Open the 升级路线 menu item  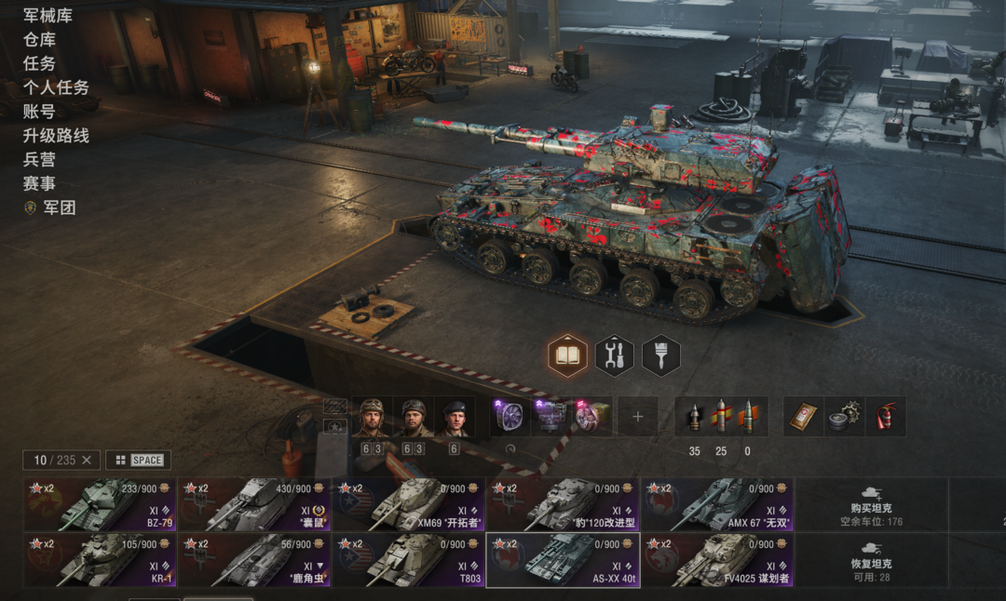tap(56, 135)
